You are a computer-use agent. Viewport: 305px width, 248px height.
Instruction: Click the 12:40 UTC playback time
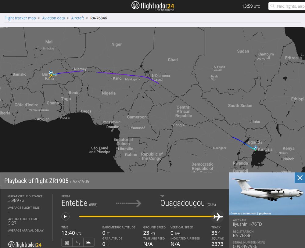pyautogui.click(x=71, y=233)
